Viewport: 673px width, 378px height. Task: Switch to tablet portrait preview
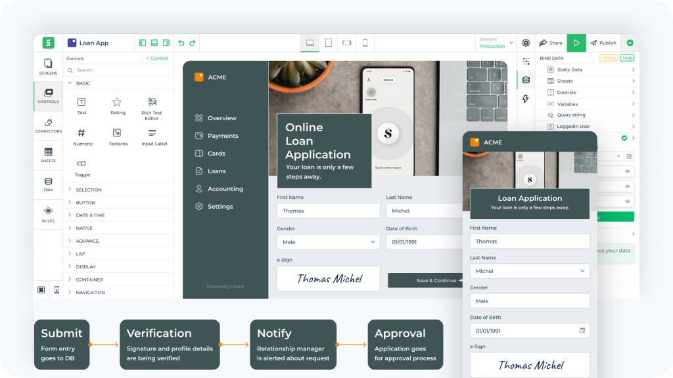pos(328,43)
